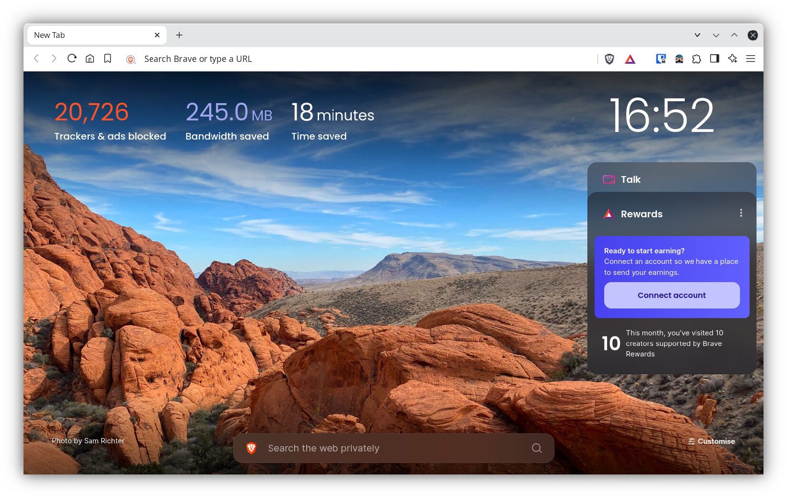Open Rewards card three-dot menu

coord(741,213)
